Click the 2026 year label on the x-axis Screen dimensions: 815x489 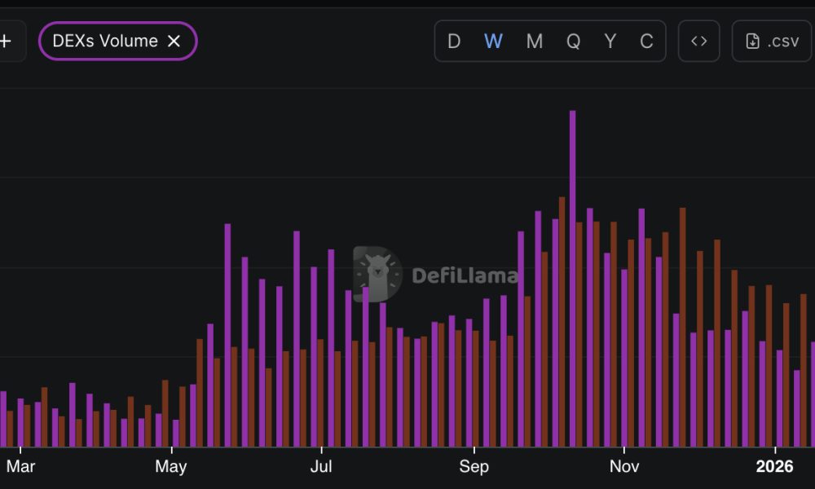[774, 467]
